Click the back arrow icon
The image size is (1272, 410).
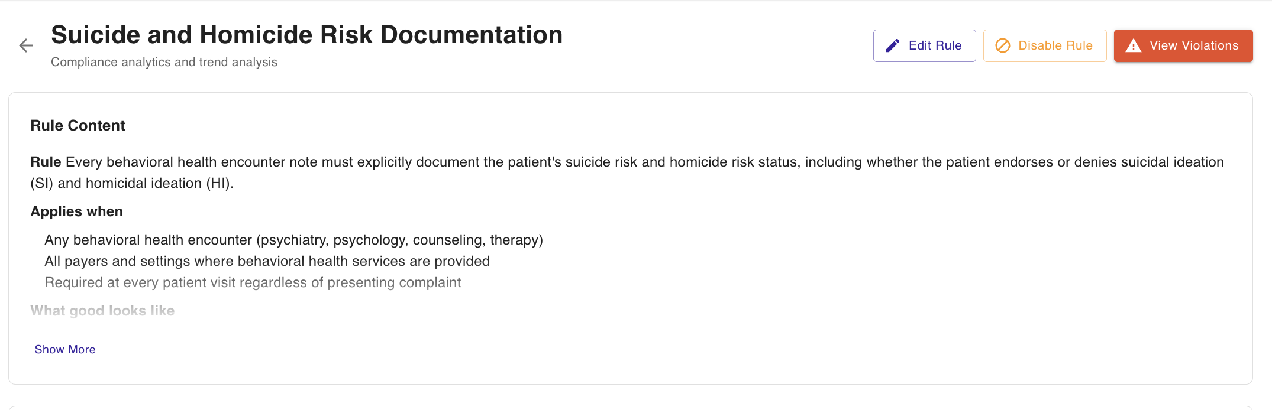pos(26,45)
